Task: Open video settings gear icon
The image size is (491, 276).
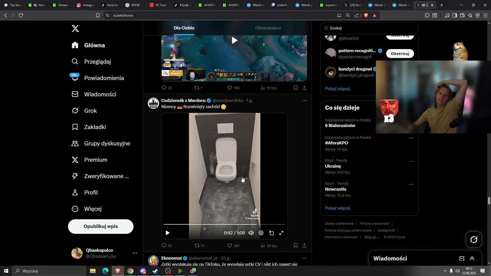Action: click(261, 233)
